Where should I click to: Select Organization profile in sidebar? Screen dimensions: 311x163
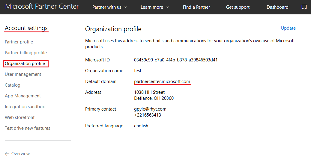pyautogui.click(x=25, y=64)
